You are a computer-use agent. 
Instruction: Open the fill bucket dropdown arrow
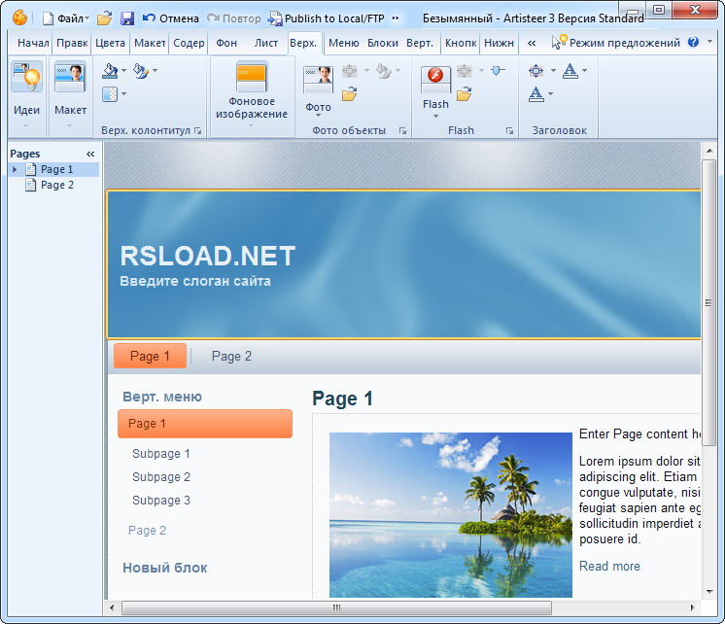pos(123,71)
